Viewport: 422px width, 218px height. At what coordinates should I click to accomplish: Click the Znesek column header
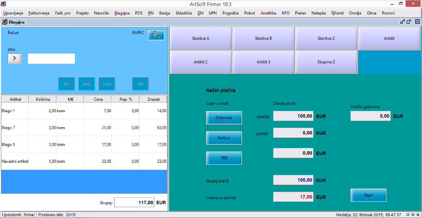coord(153,99)
